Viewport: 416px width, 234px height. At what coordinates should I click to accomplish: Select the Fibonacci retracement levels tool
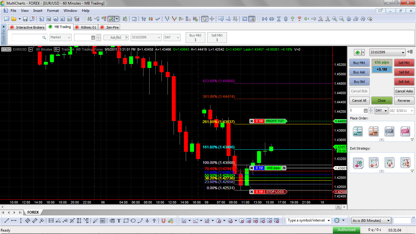click(51, 221)
